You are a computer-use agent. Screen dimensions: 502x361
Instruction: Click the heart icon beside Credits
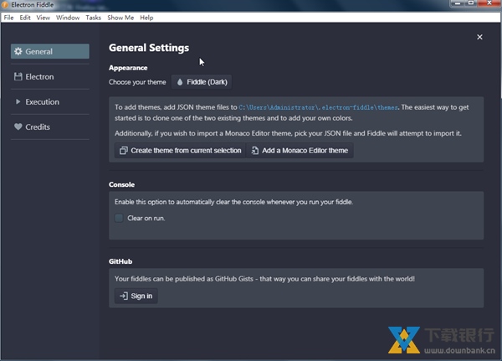(x=18, y=127)
